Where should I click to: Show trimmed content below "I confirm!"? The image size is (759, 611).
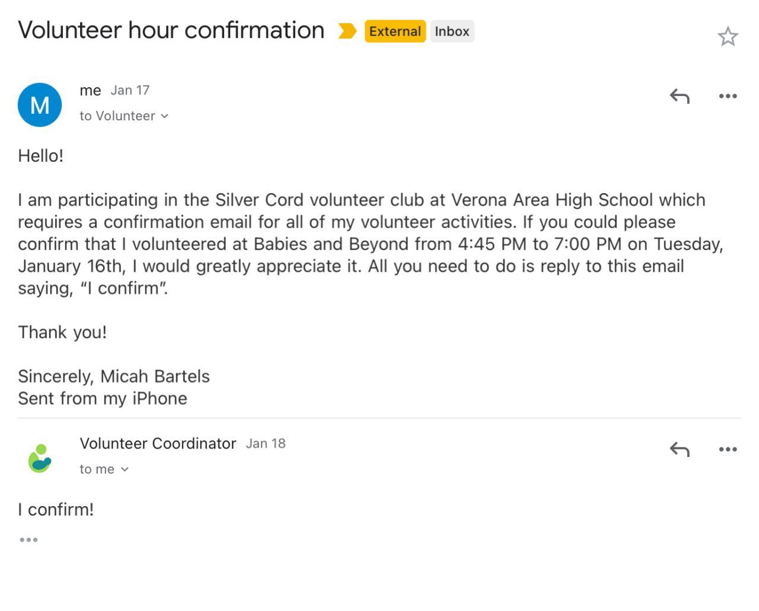click(x=28, y=540)
